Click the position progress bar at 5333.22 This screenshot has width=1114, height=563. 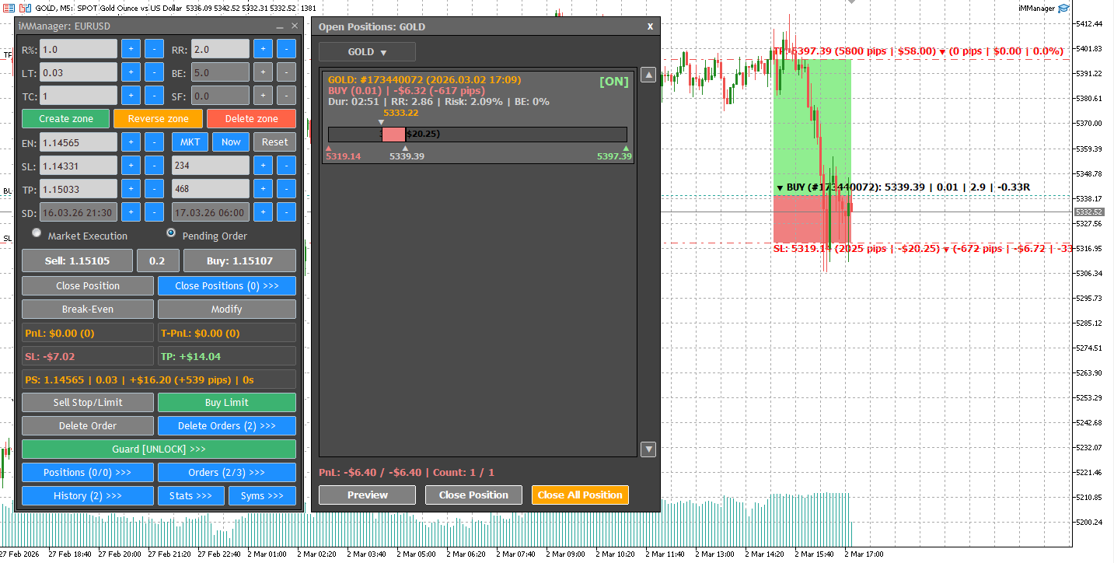coord(477,134)
